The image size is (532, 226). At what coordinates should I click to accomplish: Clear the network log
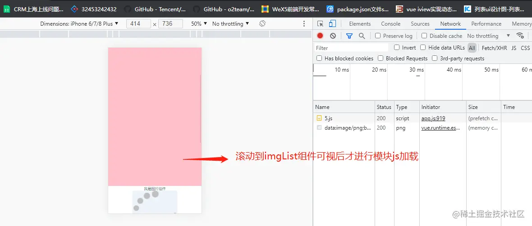pyautogui.click(x=333, y=36)
